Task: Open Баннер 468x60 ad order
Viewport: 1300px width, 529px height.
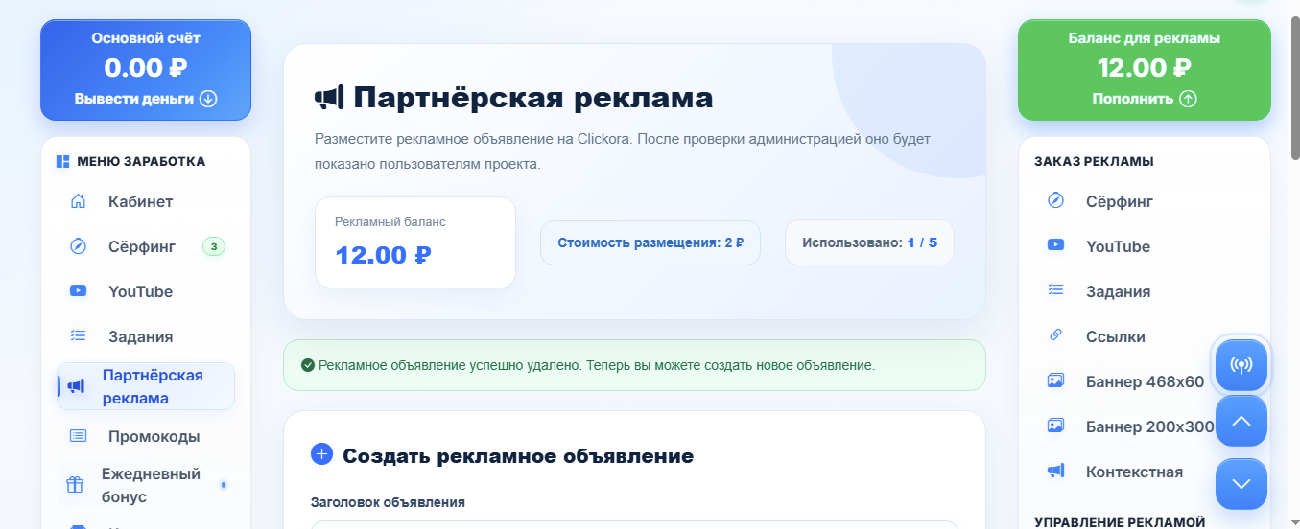Action: pyautogui.click(x=1144, y=381)
